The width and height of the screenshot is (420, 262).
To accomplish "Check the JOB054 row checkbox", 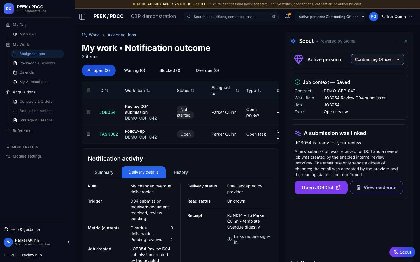I will (89, 112).
